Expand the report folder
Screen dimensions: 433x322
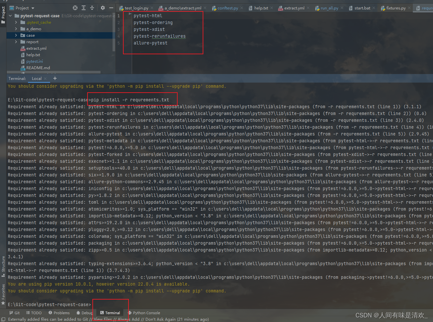point(16,42)
